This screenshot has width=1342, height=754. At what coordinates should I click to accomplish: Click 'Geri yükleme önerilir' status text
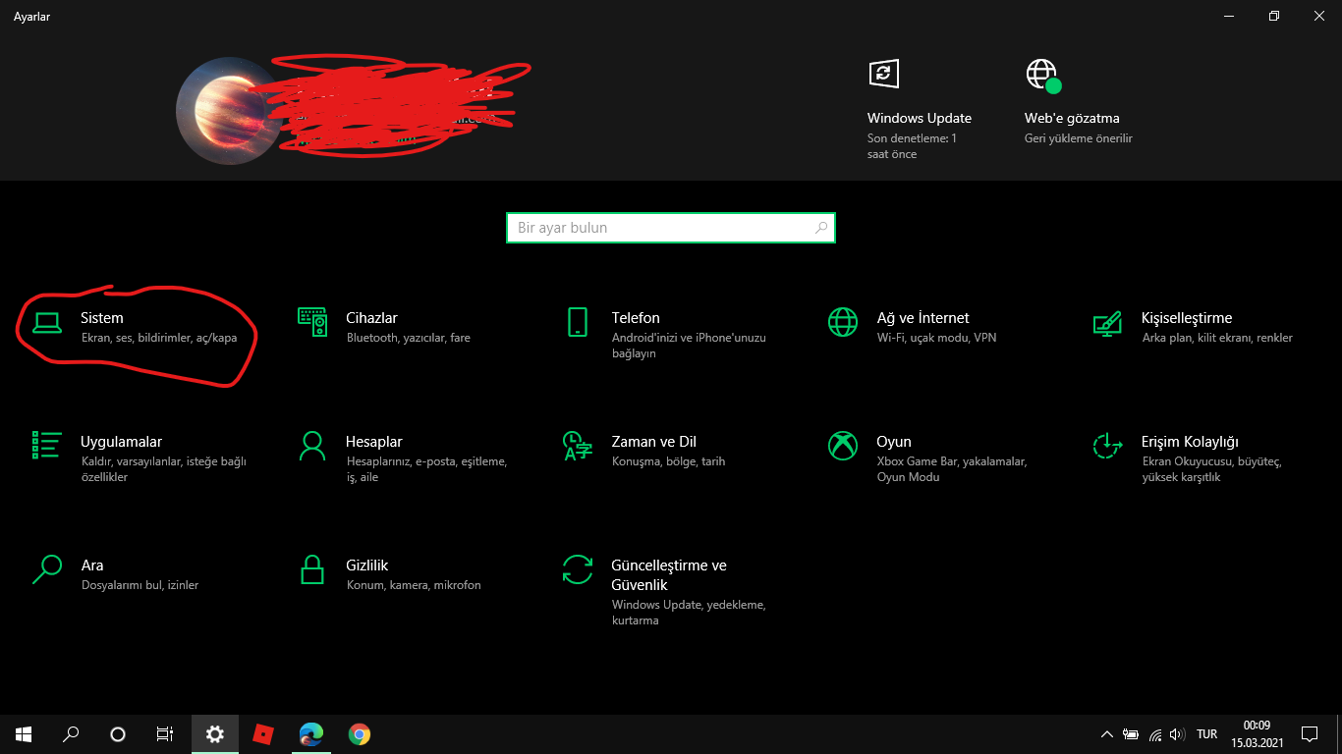1079,138
